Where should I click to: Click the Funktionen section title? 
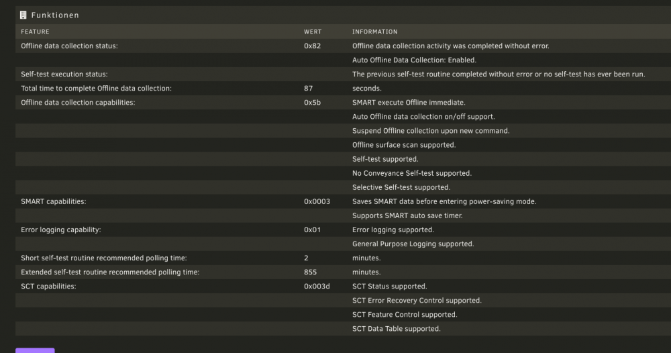(x=55, y=15)
